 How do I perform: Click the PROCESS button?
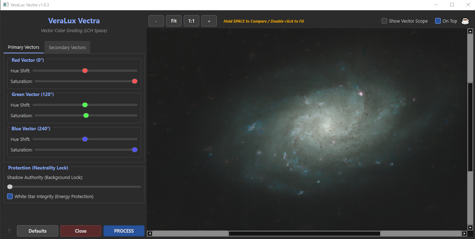tap(124, 231)
